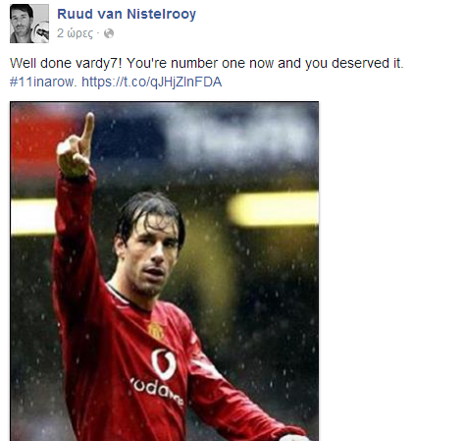Open the "2 ώρες" post timestamp
Screen dimensions: 466x441
75,33
